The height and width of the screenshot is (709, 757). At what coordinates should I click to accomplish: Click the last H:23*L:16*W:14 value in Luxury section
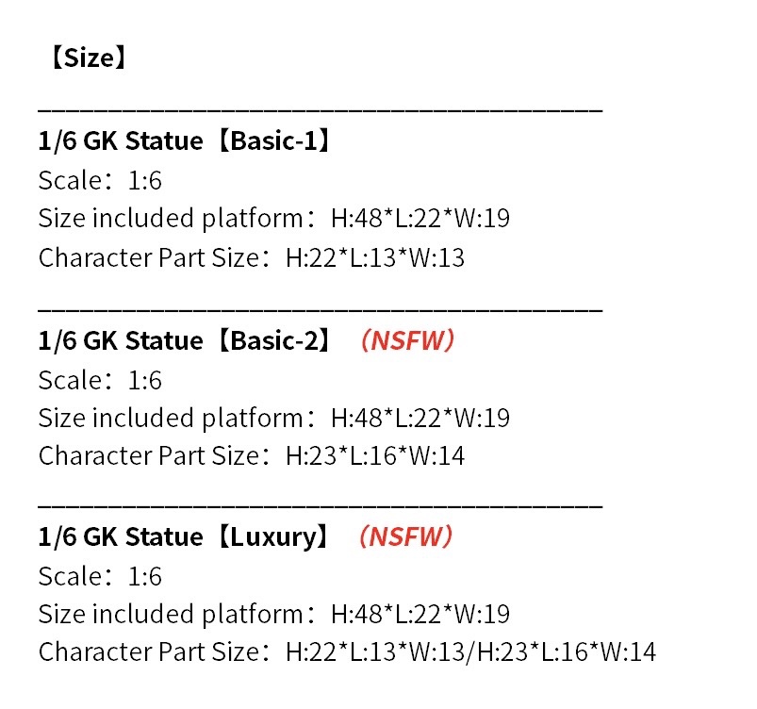(x=566, y=651)
